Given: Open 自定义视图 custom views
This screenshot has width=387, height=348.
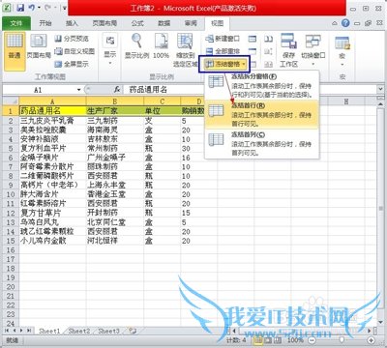Looking at the screenshot, I should tap(74, 51).
